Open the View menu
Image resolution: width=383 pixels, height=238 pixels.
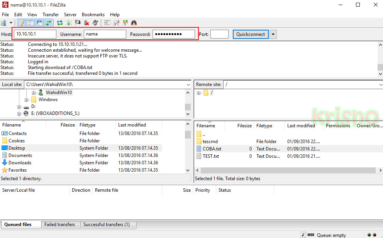tap(32, 15)
